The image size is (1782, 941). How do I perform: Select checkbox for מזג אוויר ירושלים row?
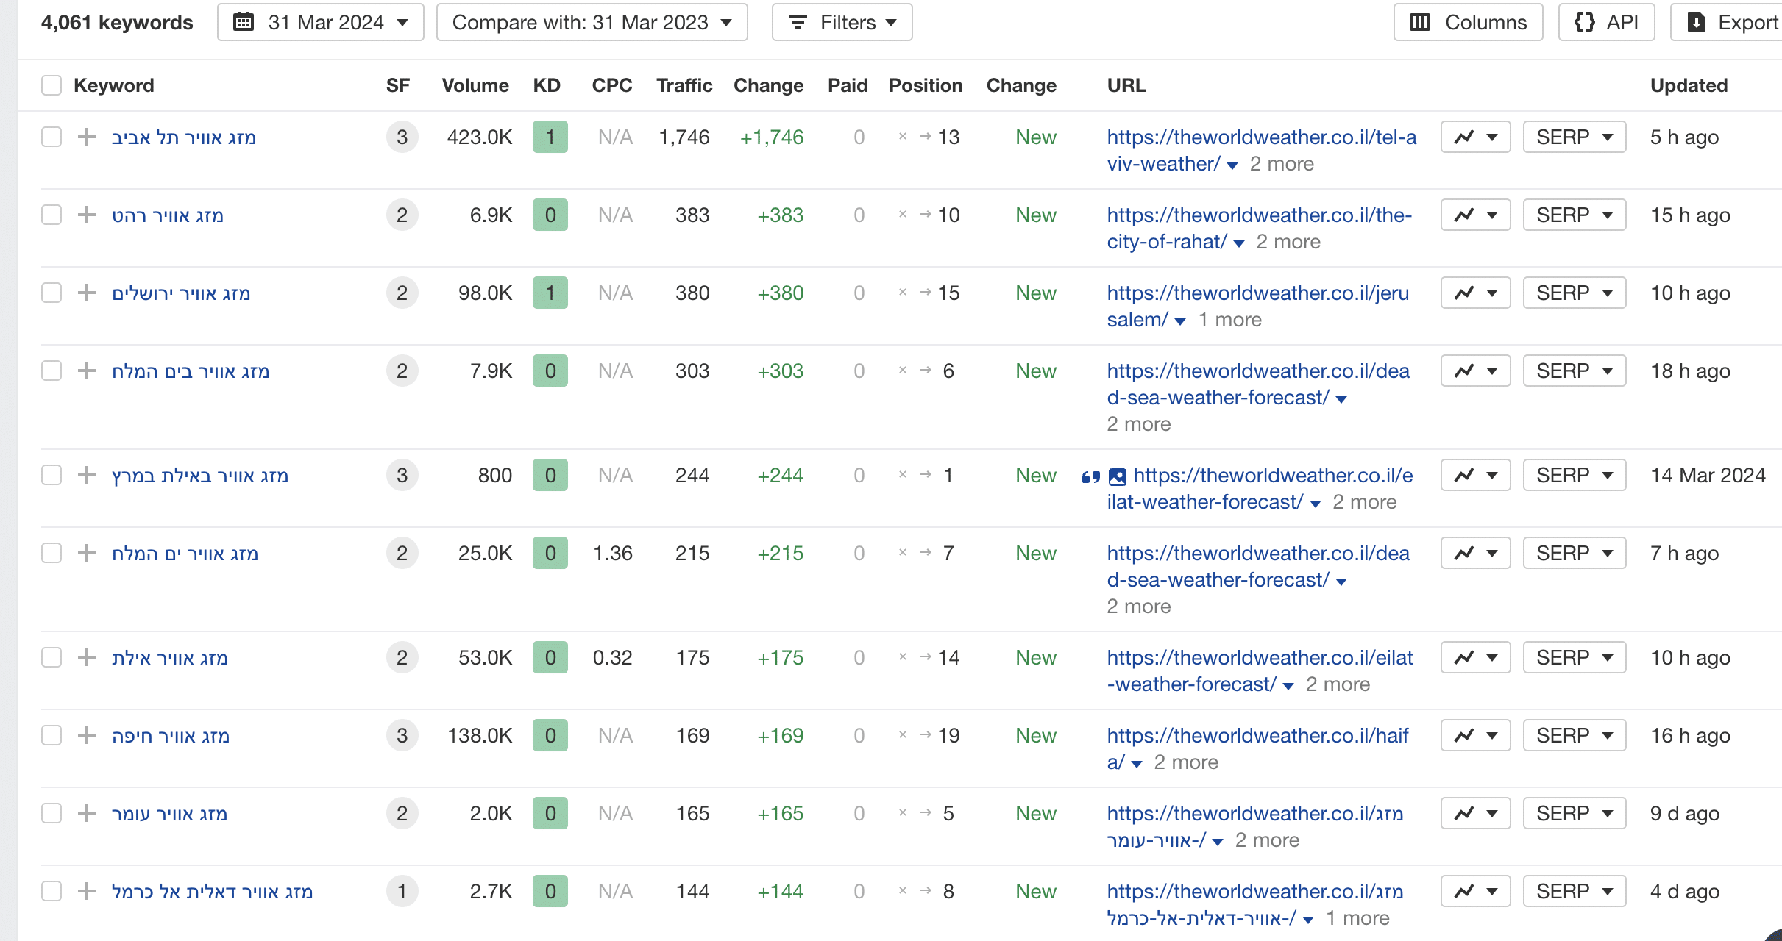point(52,293)
